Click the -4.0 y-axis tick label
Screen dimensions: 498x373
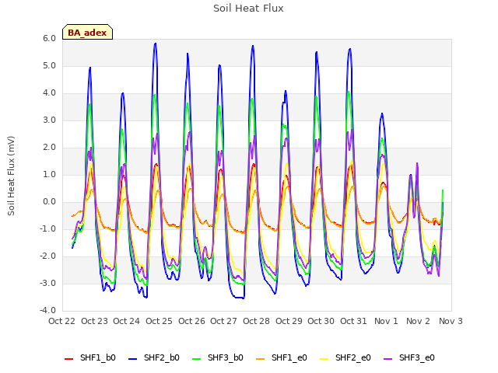(x=47, y=311)
